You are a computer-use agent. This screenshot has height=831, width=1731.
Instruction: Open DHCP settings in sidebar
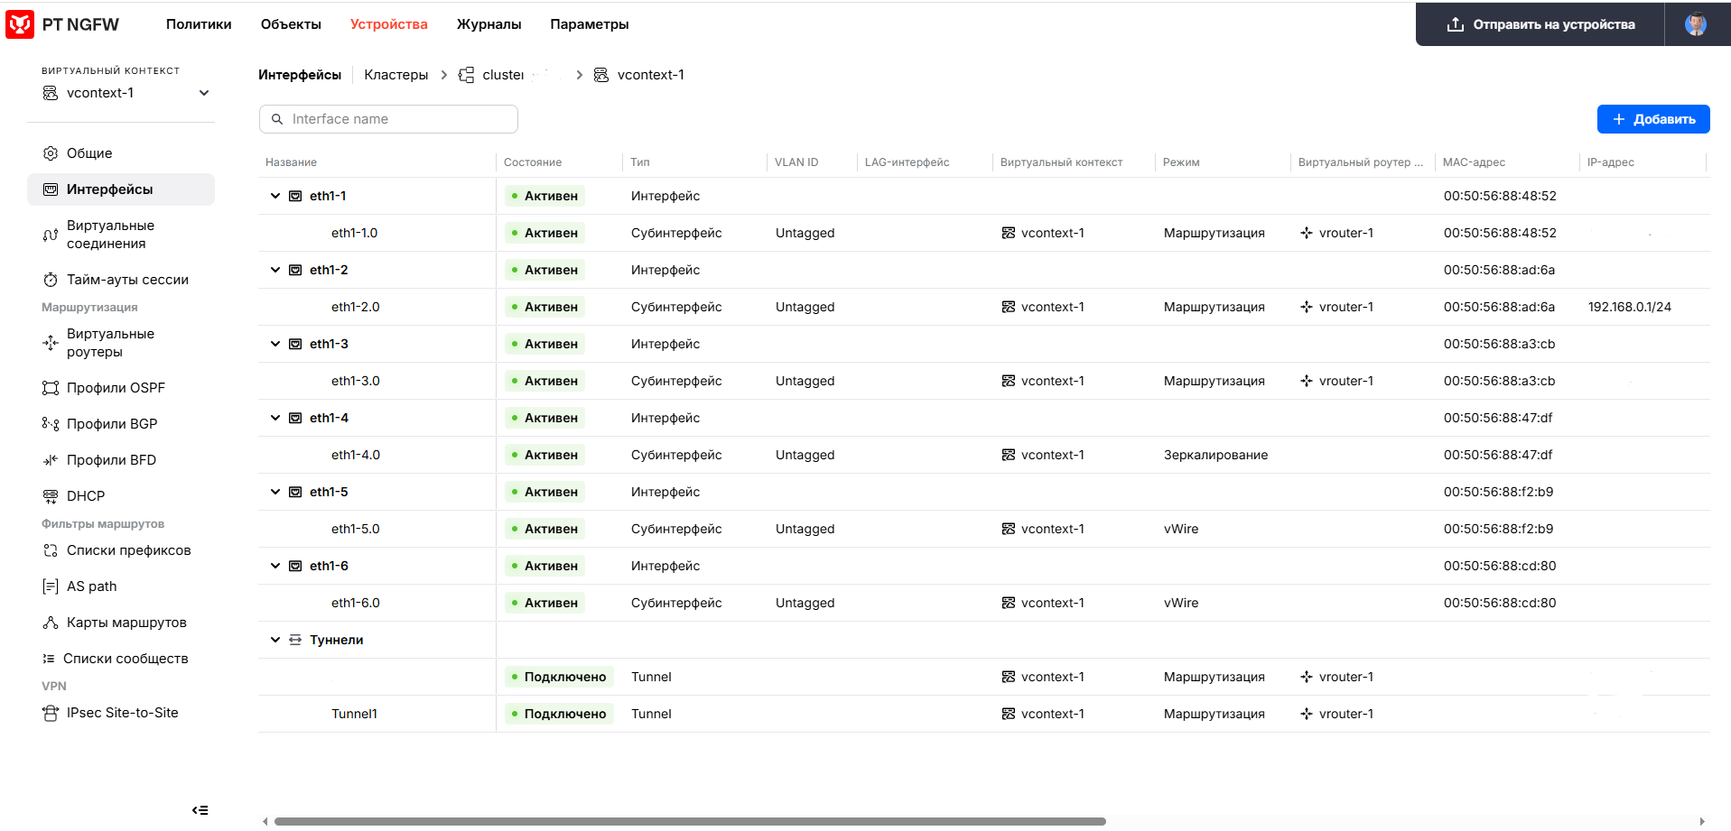85,496
